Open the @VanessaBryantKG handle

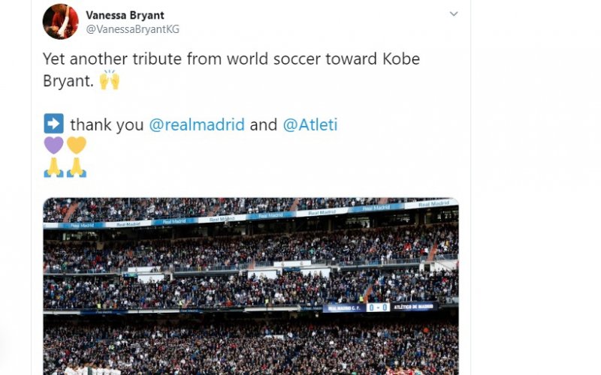click(132, 29)
